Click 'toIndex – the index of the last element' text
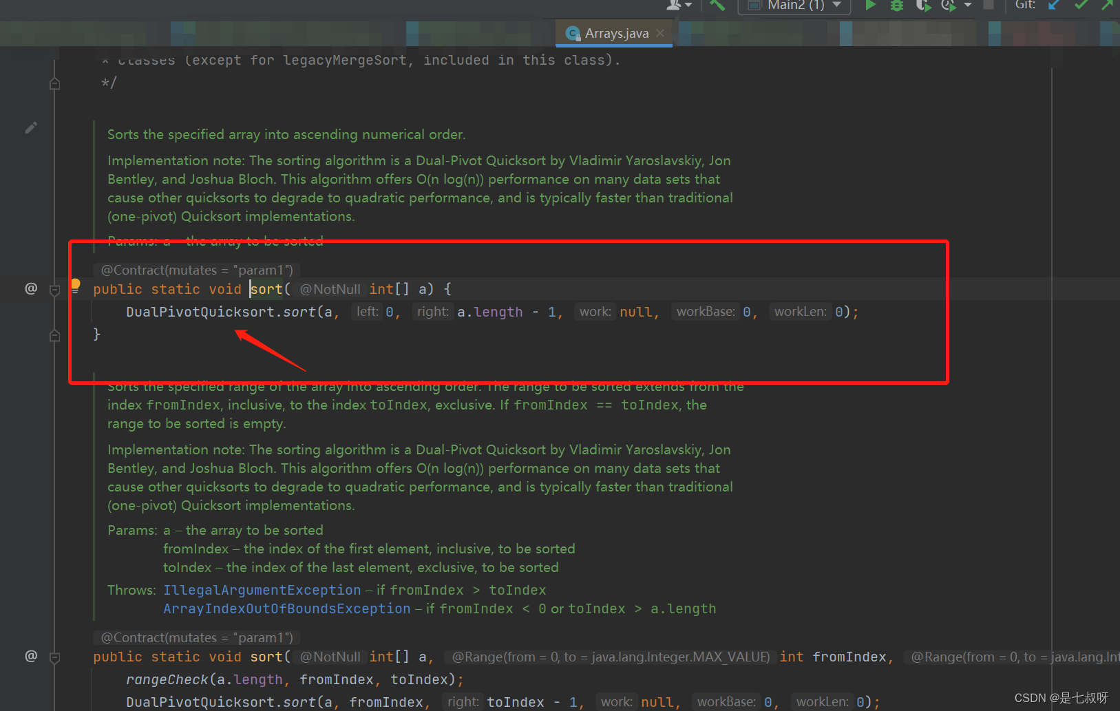This screenshot has width=1120, height=711. coord(361,567)
